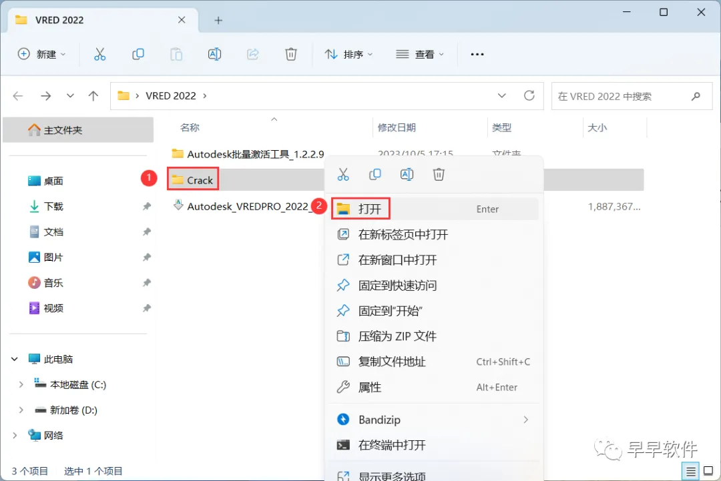Choose 在新窗口中打开
Image resolution: width=721 pixels, height=481 pixels.
pyautogui.click(x=435, y=260)
